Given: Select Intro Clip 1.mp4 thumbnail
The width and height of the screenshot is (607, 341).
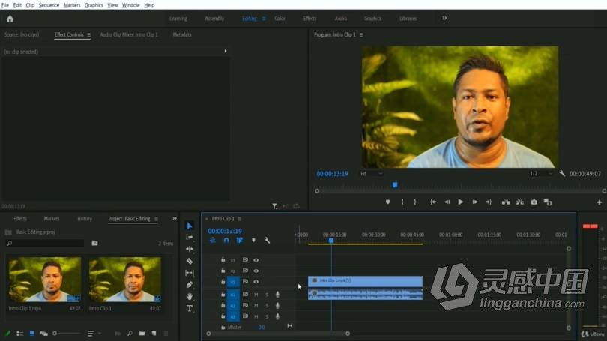Looking at the screenshot, I should point(45,280).
